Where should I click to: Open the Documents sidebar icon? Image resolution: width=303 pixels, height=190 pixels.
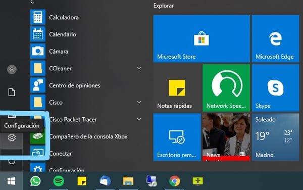(x=12, y=92)
